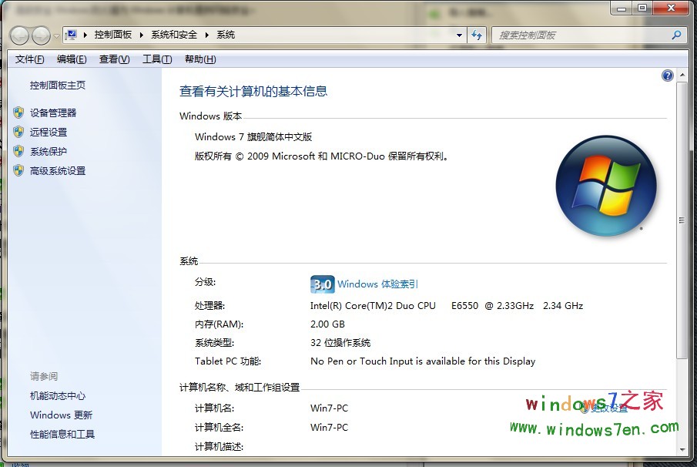Click shield icon beside 高级系统设置
Image resolution: width=697 pixels, height=467 pixels.
tap(18, 170)
